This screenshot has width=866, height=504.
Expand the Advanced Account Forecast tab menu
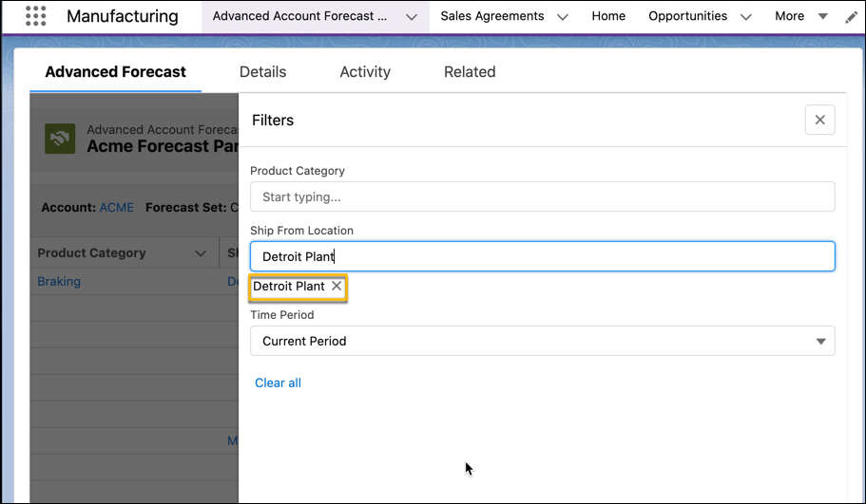pyautogui.click(x=412, y=17)
